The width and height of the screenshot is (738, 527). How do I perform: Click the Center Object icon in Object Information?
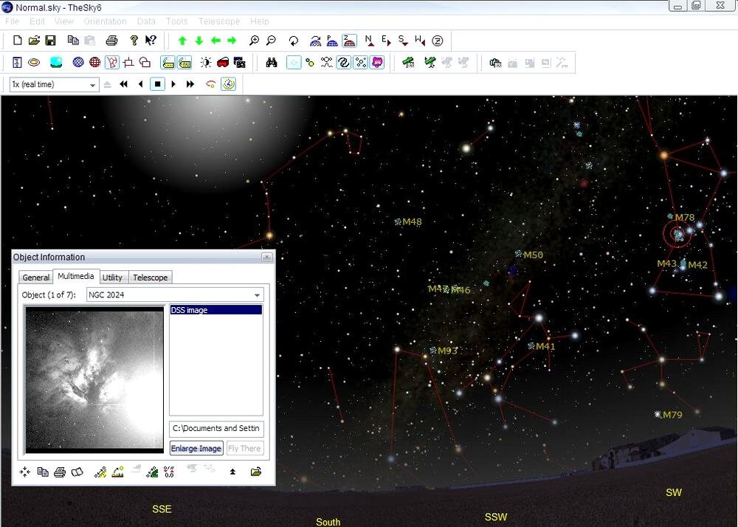click(25, 472)
